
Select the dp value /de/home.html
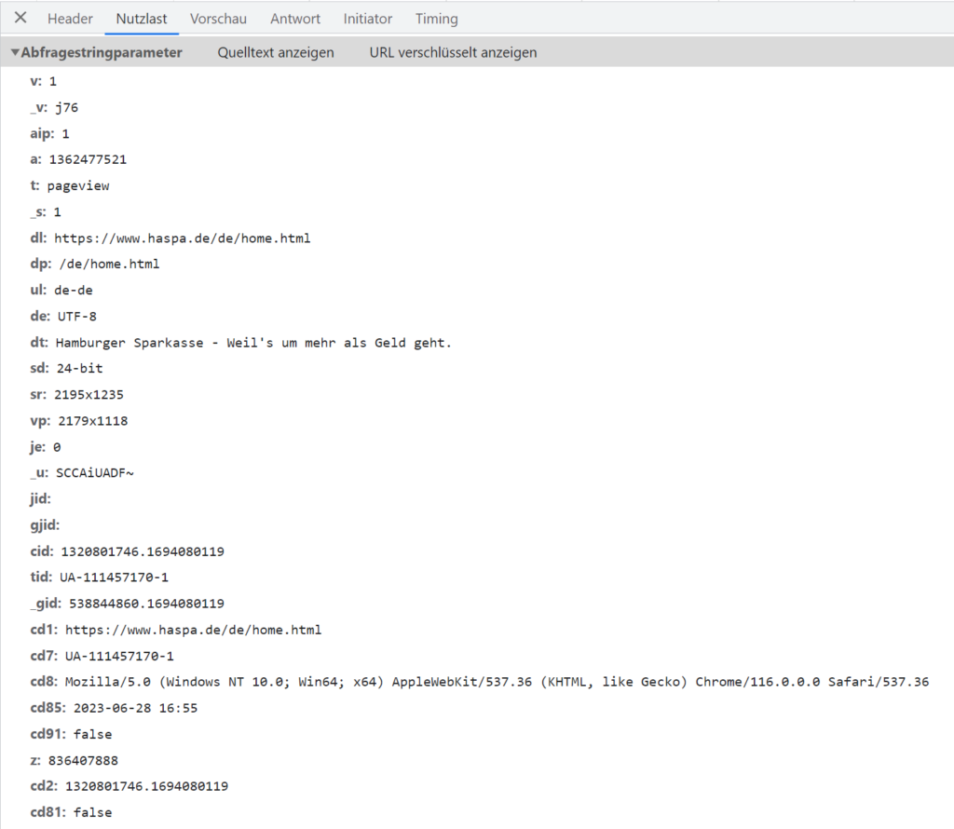click(x=109, y=264)
